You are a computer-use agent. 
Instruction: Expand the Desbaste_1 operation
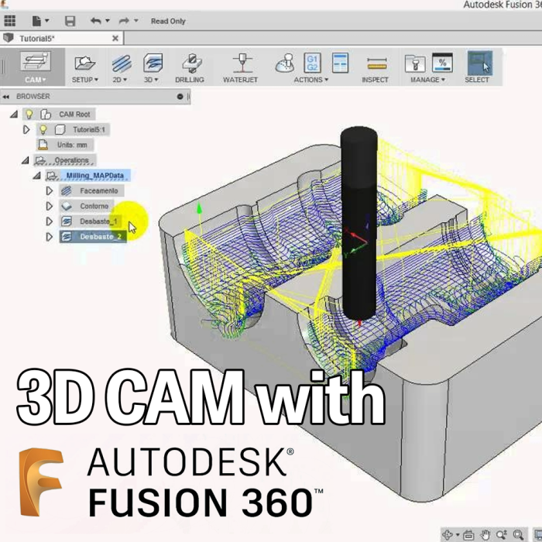pyautogui.click(x=50, y=221)
